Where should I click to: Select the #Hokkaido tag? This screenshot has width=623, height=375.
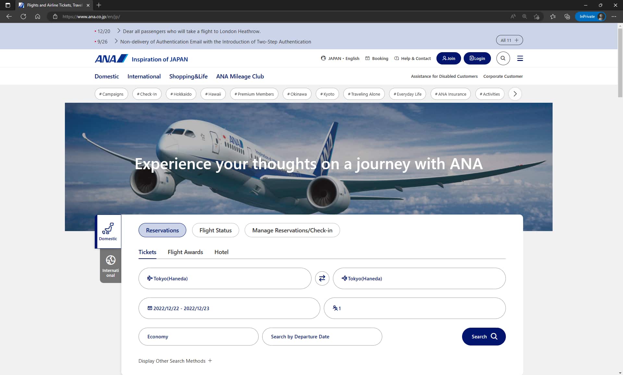click(x=181, y=94)
